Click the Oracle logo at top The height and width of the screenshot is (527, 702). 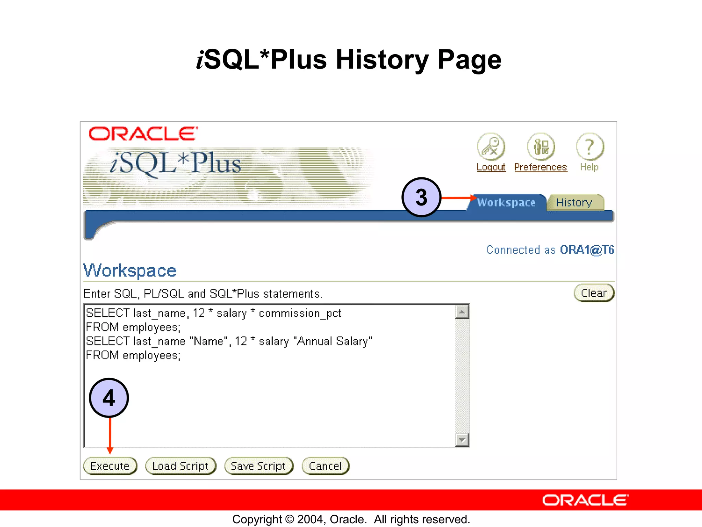[x=143, y=134]
